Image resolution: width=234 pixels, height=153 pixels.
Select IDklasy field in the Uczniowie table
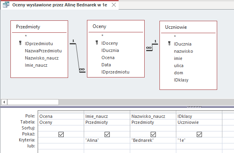(181, 80)
